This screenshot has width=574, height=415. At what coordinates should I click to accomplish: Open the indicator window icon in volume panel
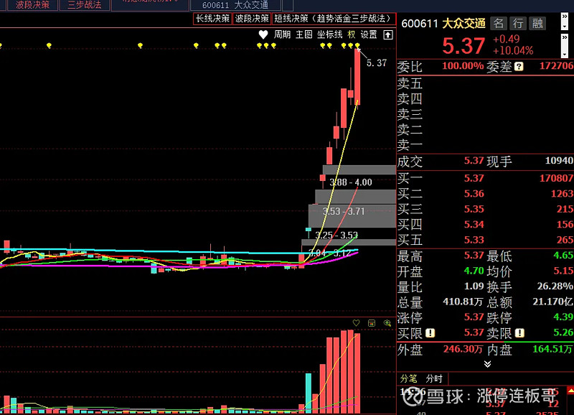(372, 322)
